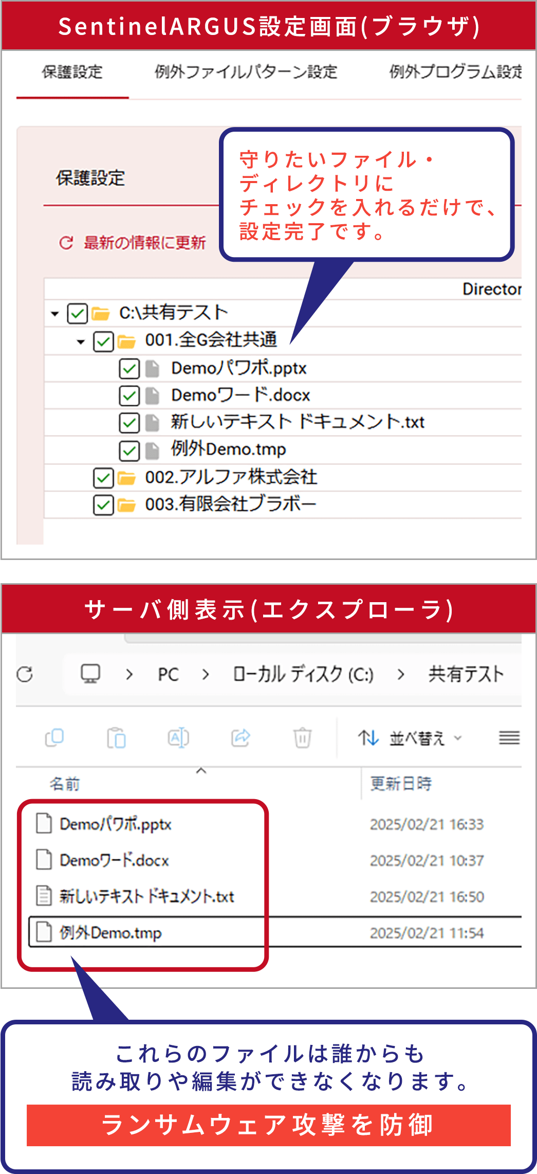Click folder icon of 002.アルファ株式会社
Screen dimensions: 537x1174
[x=126, y=478]
